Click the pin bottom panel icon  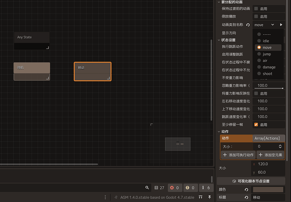(x=210, y=197)
